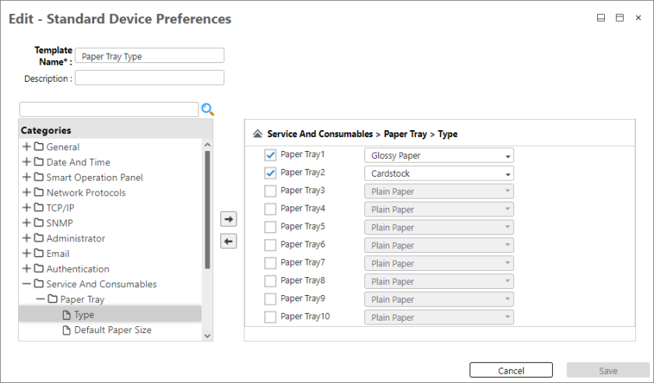
Task: Expand the Network Protocols category
Action: 27,192
